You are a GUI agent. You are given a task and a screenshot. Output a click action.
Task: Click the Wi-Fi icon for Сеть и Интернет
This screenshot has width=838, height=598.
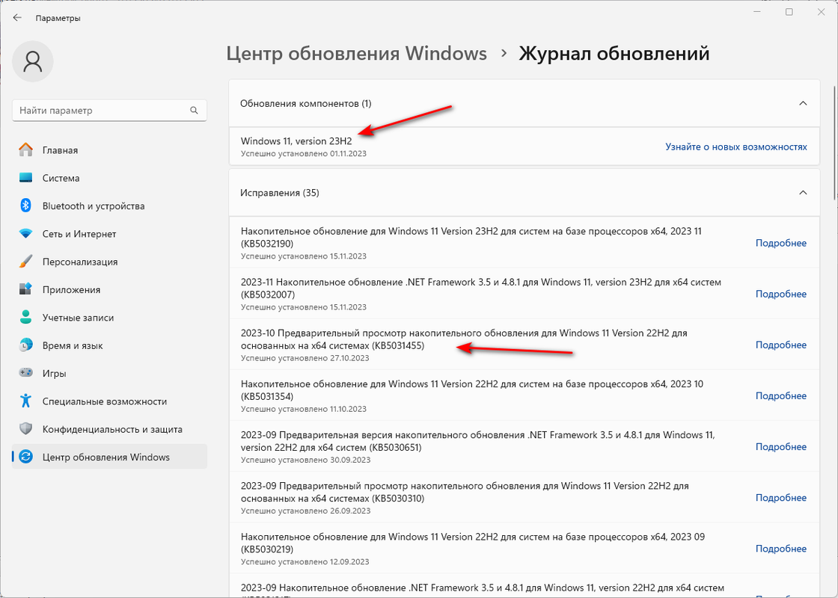coord(25,234)
